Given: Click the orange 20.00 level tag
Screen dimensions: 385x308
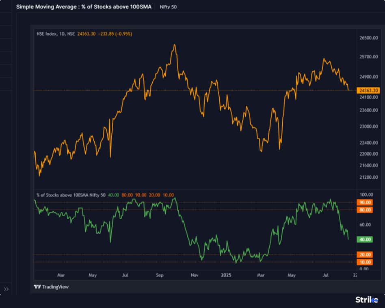Looking at the screenshot, I should pos(365,255).
